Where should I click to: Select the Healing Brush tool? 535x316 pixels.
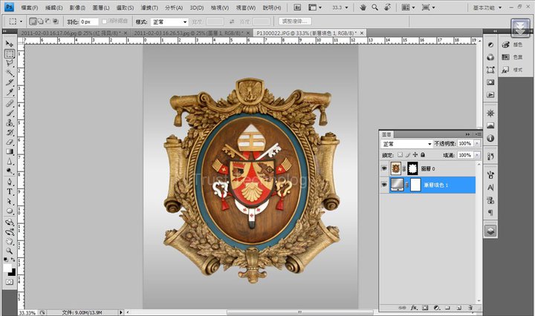click(10, 103)
